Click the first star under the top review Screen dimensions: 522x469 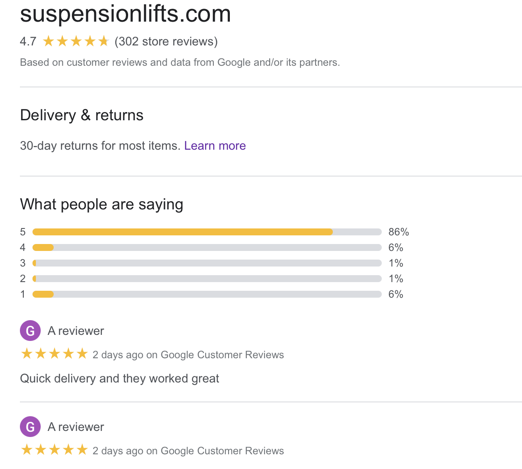(x=26, y=353)
